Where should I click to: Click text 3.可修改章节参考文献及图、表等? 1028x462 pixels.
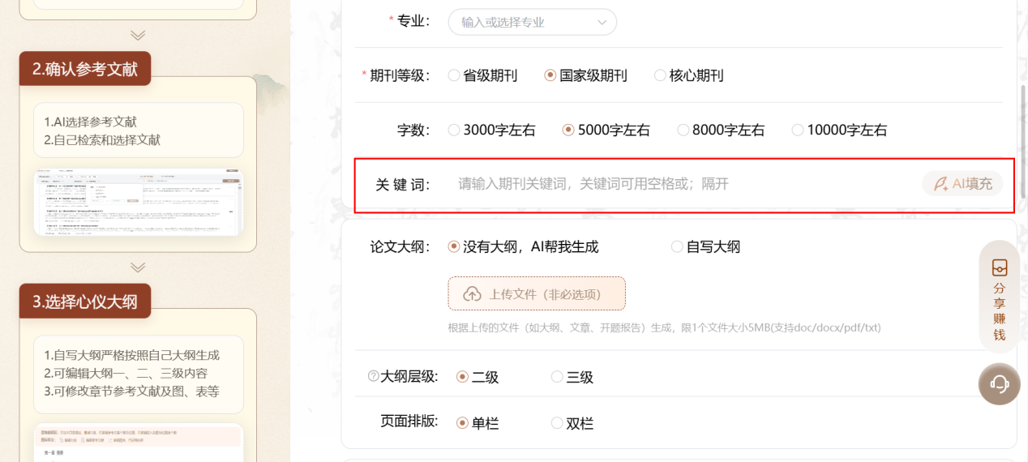coord(131,391)
